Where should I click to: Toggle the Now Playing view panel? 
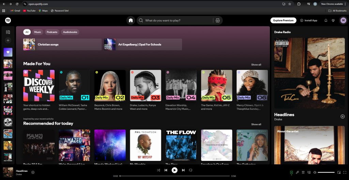[291, 172]
